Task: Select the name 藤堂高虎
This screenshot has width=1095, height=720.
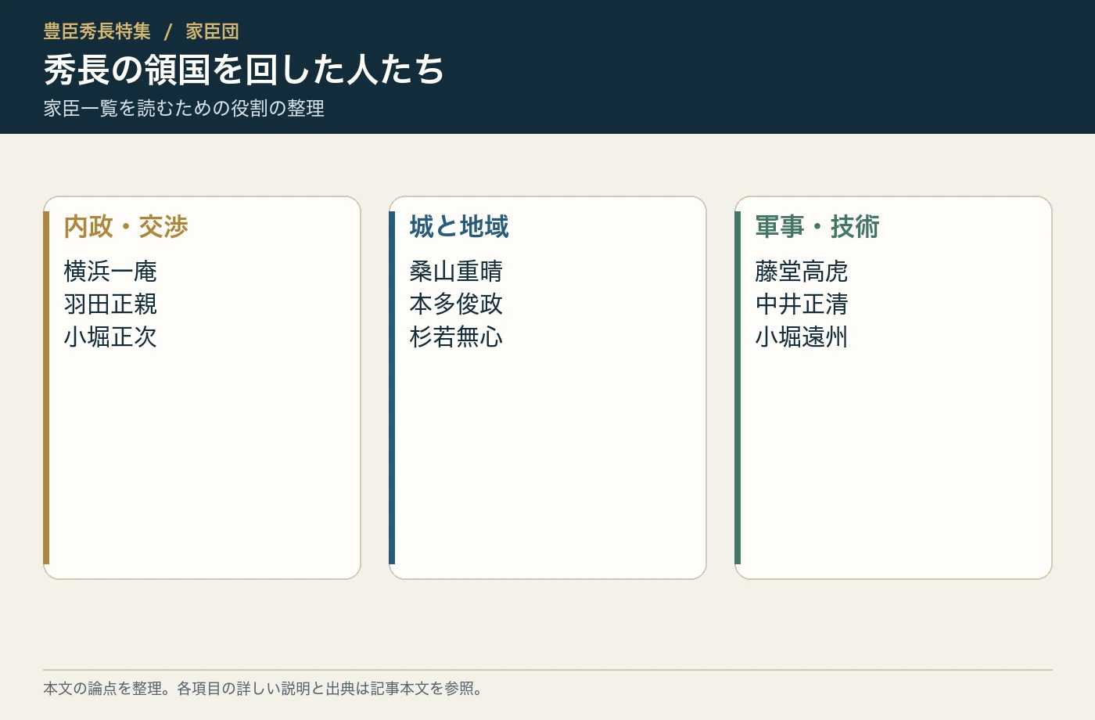Action: [802, 272]
